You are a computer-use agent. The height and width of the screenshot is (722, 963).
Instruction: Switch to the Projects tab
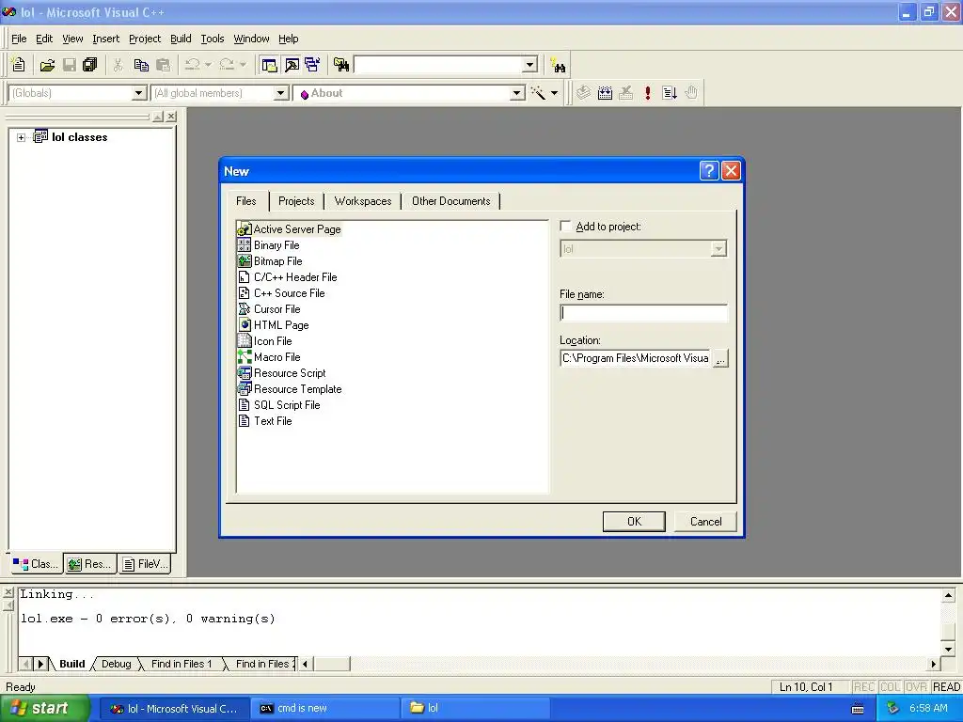pos(296,201)
